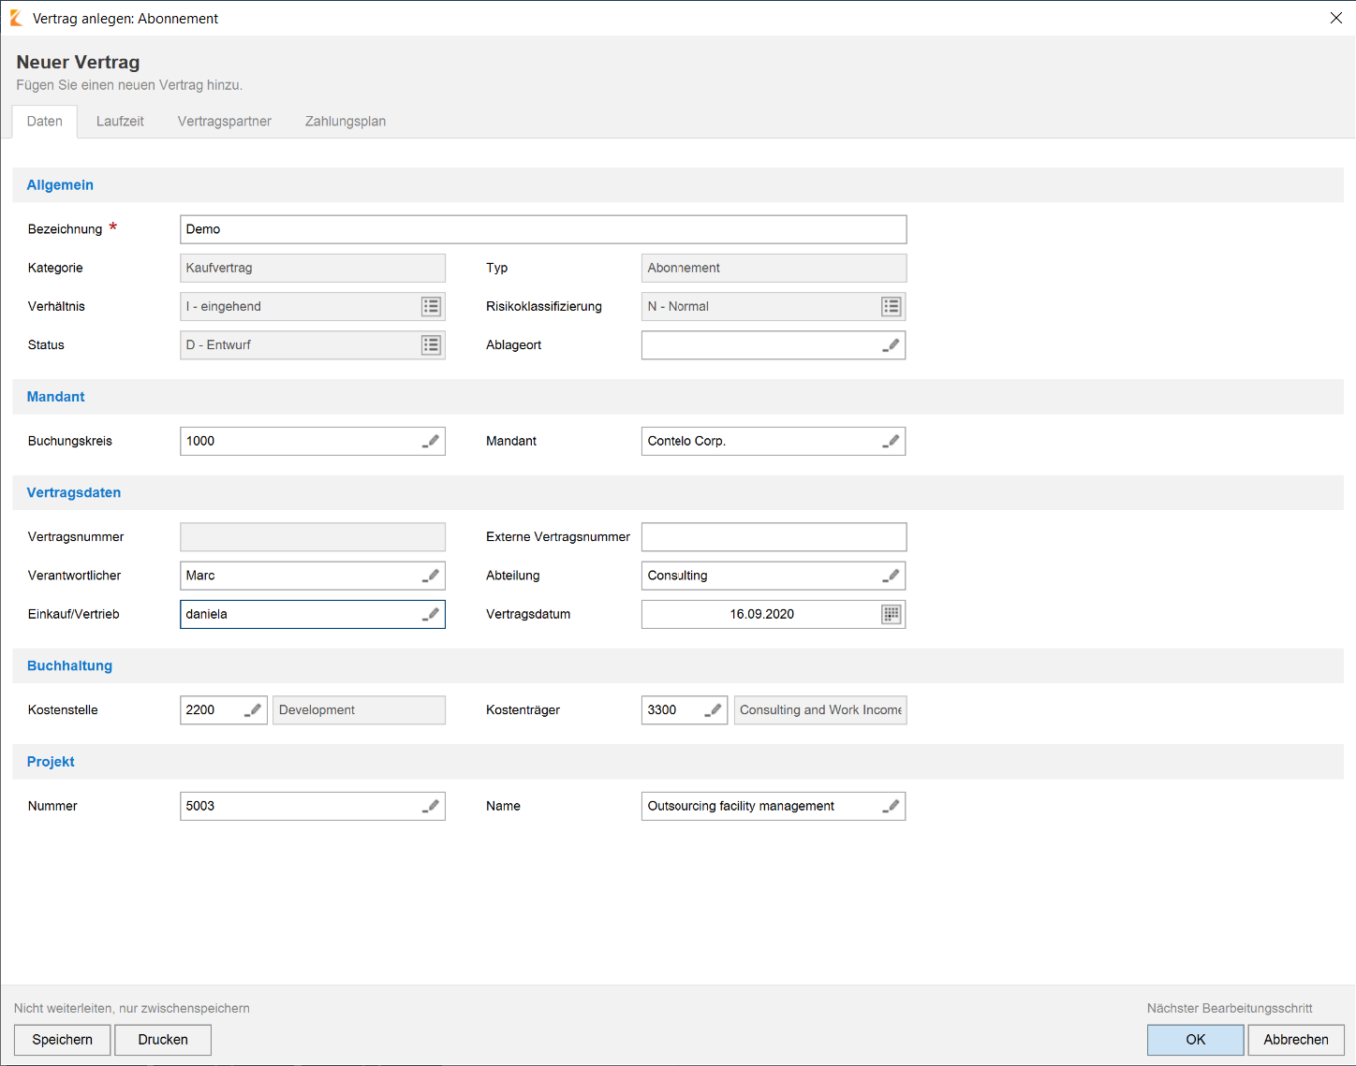The image size is (1356, 1066).
Task: Click the edit pencil in Mandant field
Action: point(892,441)
